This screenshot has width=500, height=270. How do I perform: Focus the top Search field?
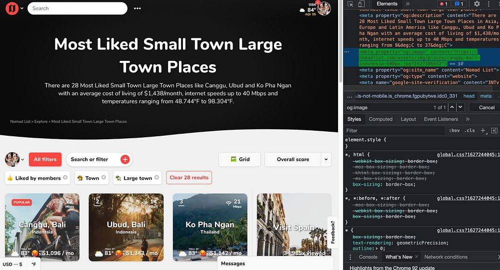pos(77,8)
